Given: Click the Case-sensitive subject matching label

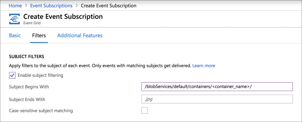Looking at the screenshot, I should pos(41,110).
